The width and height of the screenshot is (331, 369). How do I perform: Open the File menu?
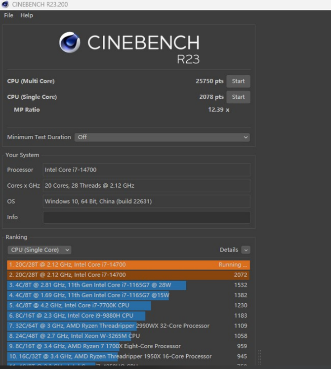(9, 15)
